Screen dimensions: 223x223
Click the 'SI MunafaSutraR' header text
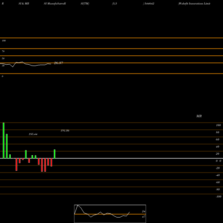(55, 4)
